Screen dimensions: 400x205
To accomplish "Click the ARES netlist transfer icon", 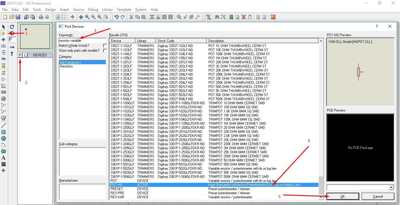I will [273, 17].
